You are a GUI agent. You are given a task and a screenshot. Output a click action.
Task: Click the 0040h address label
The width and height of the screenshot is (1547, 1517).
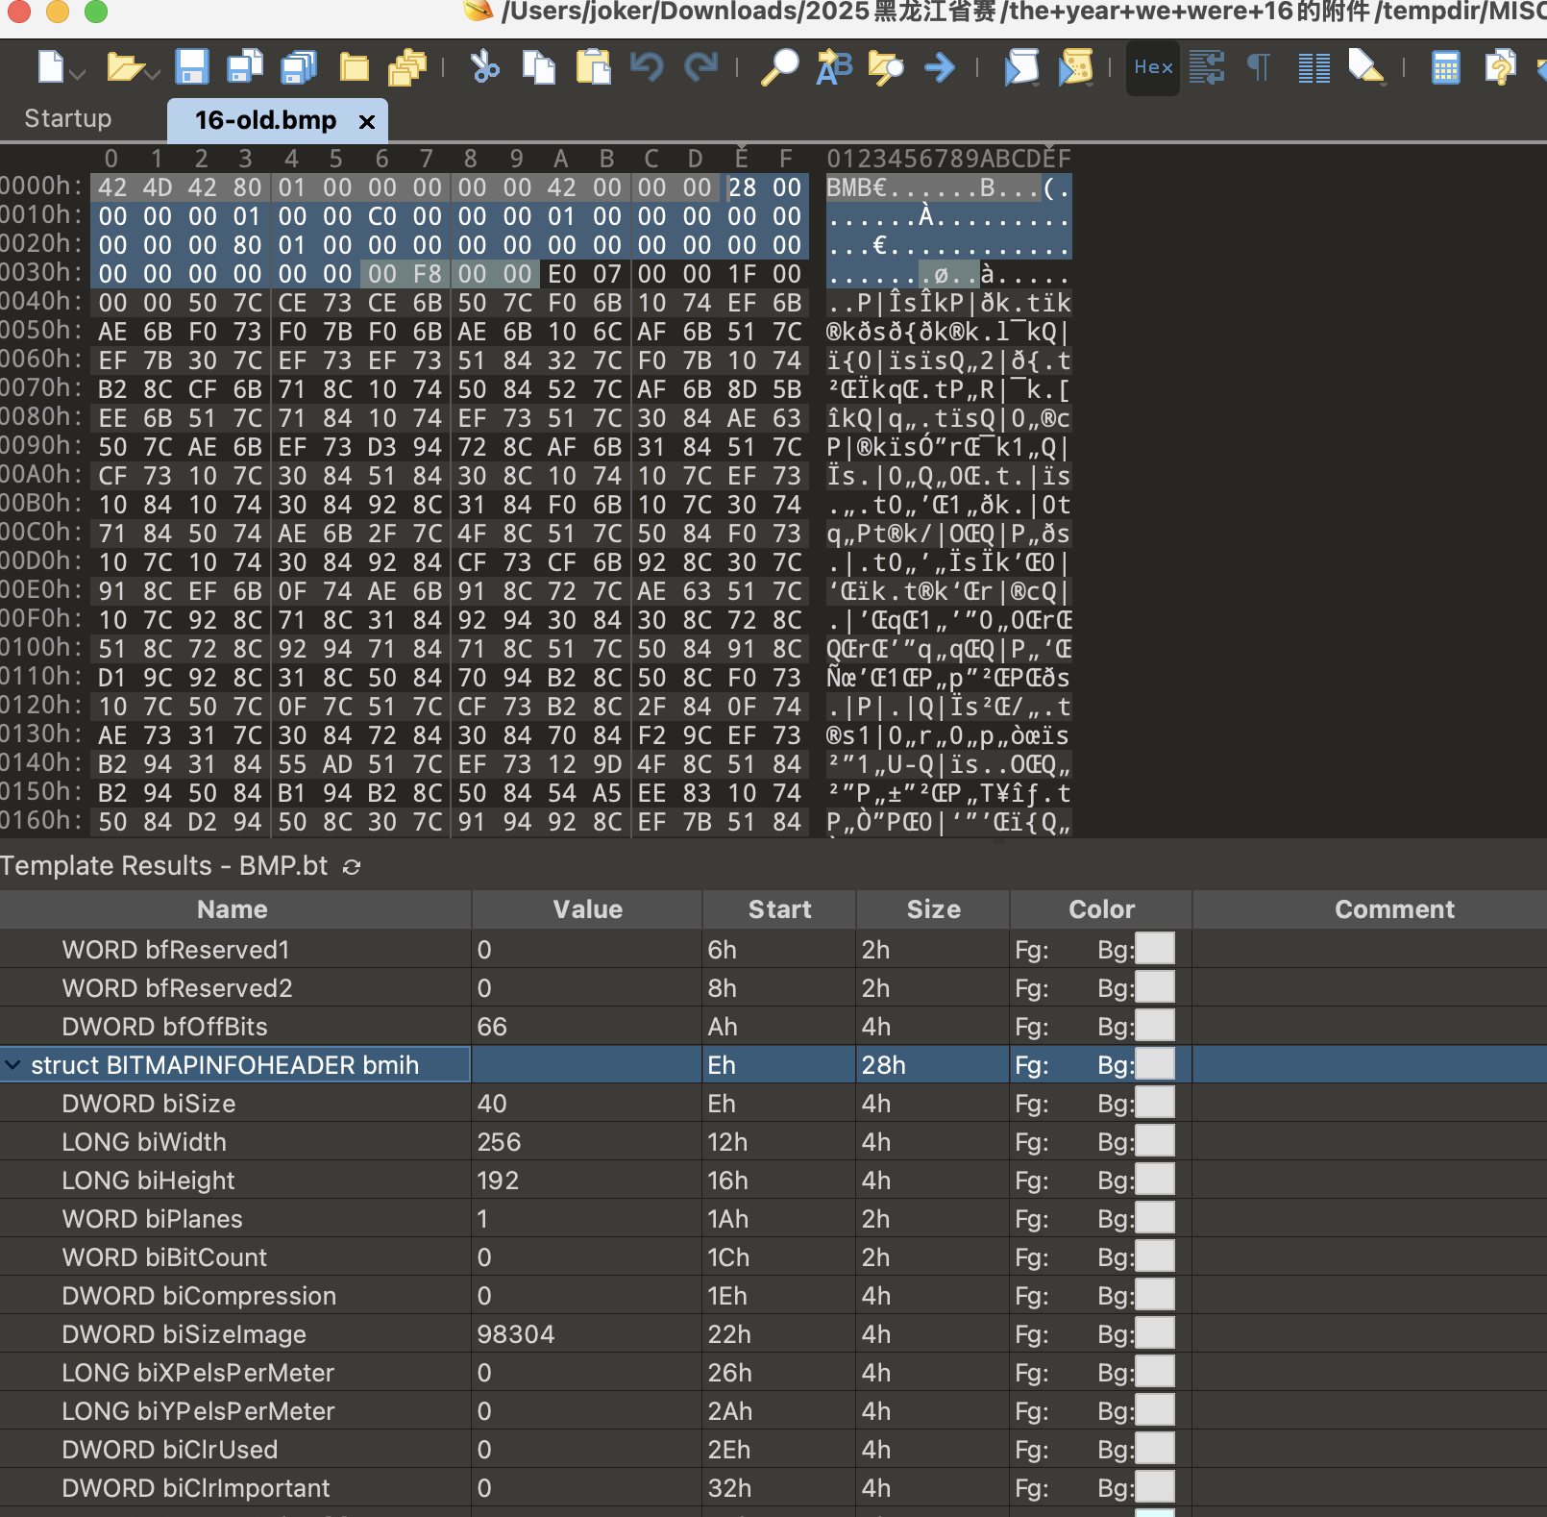pos(41,301)
